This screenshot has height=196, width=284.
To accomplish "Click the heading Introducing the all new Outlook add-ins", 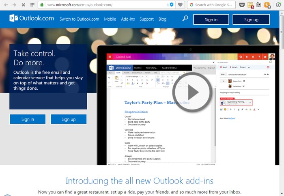I will pos(140,181).
